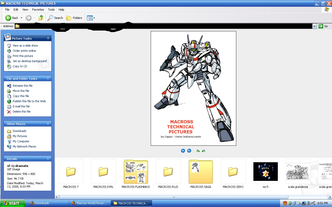Open My Computer in Other Places
Screen dimensions: 332x207
21,141
